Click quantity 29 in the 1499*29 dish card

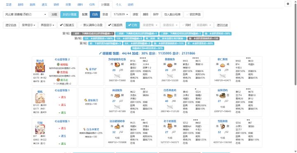tap(219, 70)
